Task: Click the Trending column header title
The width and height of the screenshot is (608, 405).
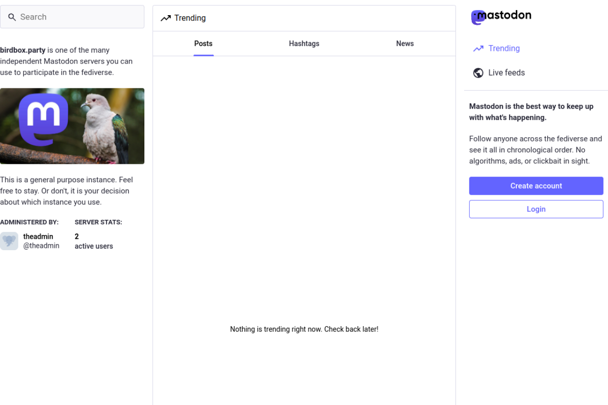Action: click(190, 18)
